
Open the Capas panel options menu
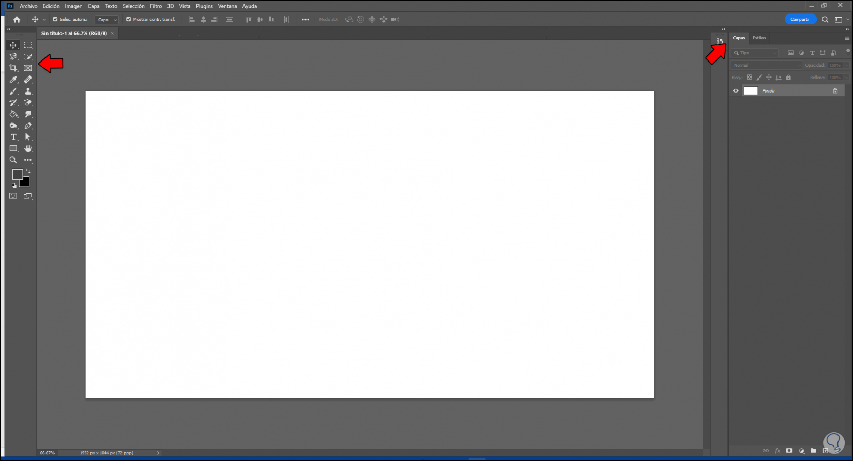click(847, 38)
